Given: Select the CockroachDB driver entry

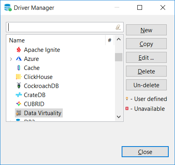Looking at the screenshot, I should coord(41,86).
